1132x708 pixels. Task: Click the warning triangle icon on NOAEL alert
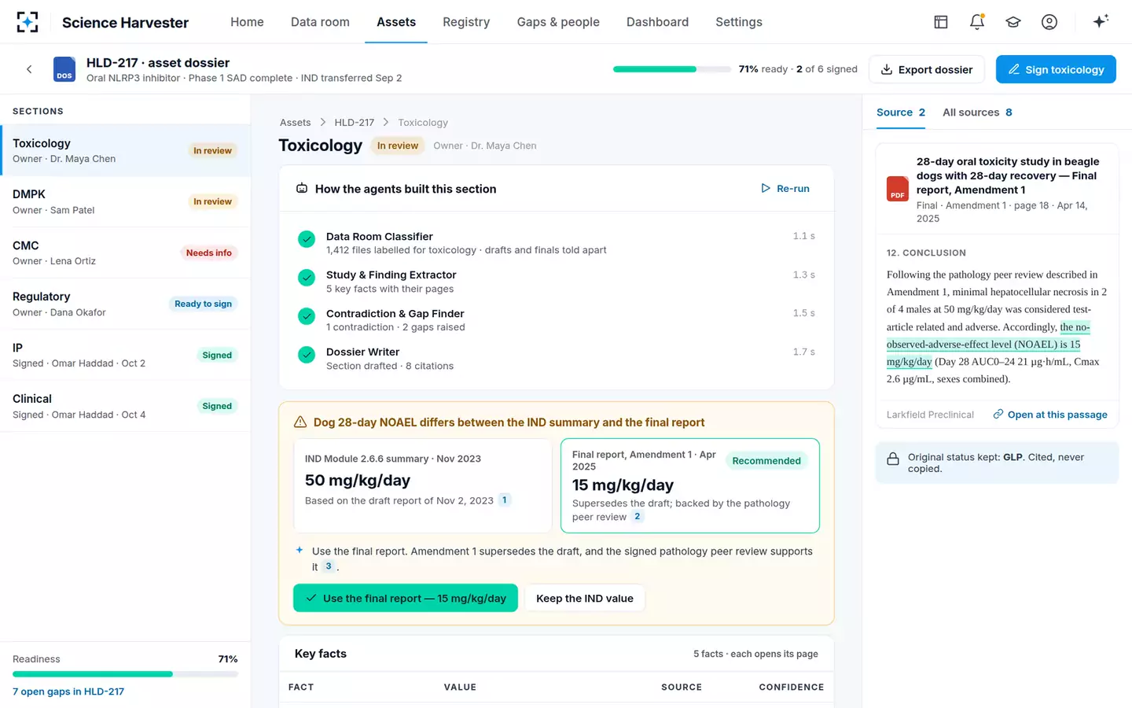tap(300, 422)
